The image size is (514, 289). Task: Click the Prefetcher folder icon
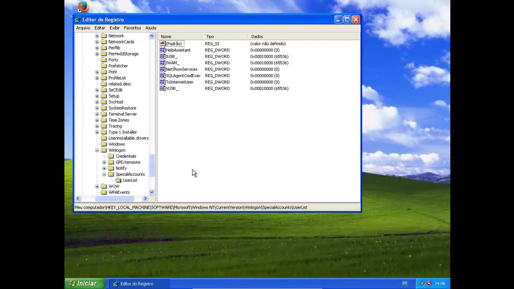tap(104, 66)
